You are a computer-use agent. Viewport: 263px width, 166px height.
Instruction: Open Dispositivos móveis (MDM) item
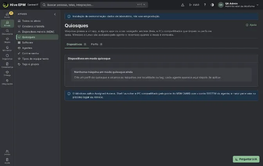tap(37, 32)
